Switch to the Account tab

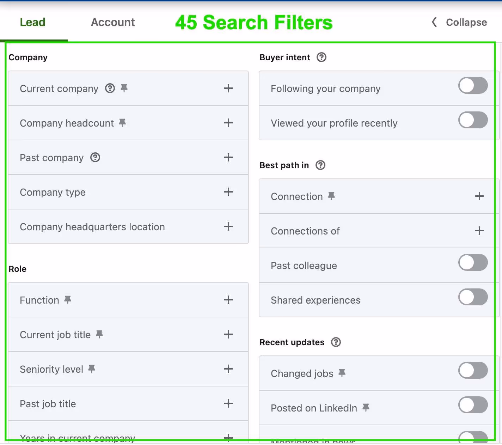113,22
